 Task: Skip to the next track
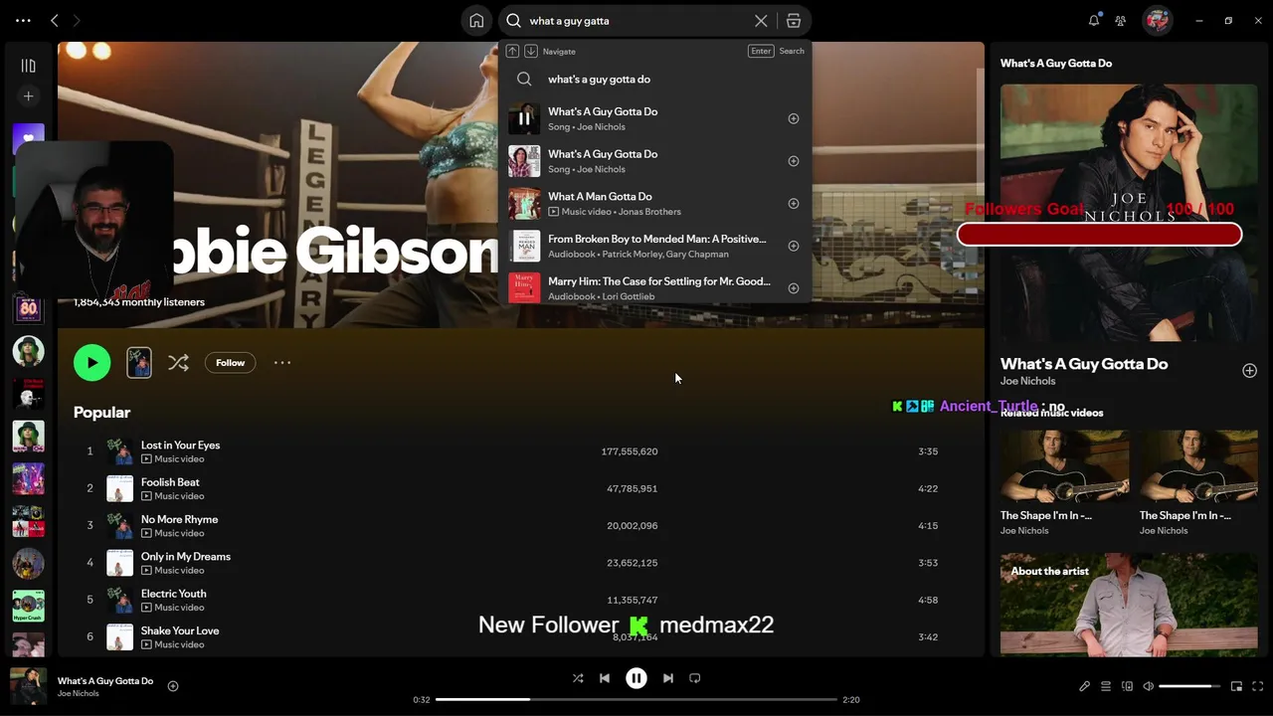[x=668, y=678]
